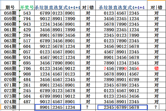
Task: Click winning number 245
Action: (x=27, y=90)
